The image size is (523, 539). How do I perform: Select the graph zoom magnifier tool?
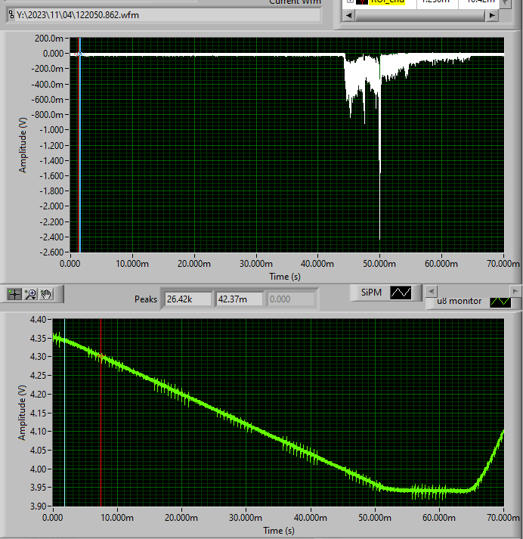(x=30, y=294)
